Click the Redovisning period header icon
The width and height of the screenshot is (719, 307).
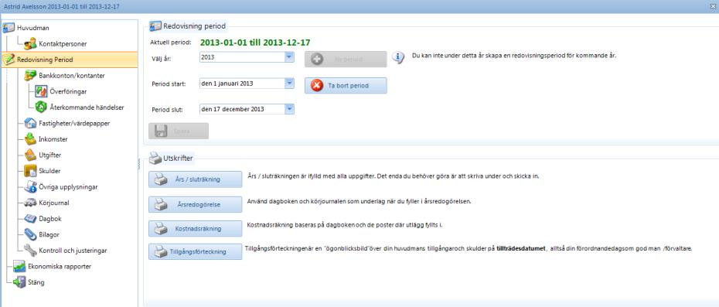click(155, 26)
